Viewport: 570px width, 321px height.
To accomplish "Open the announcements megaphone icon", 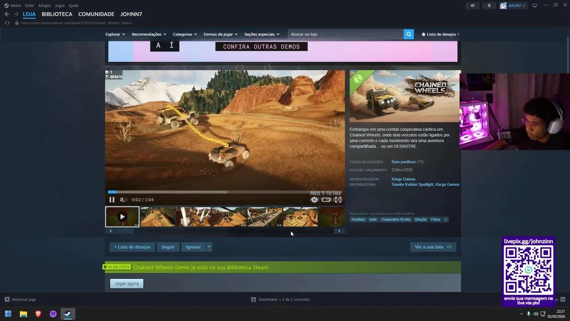I will coord(472,5).
